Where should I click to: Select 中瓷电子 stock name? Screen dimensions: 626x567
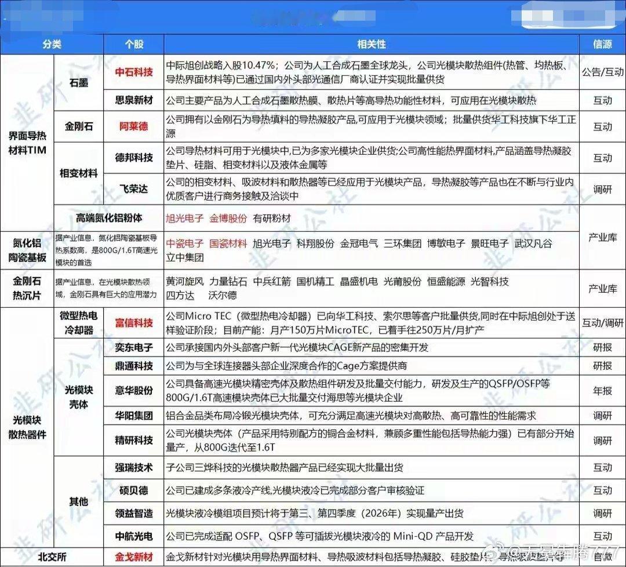(x=185, y=243)
